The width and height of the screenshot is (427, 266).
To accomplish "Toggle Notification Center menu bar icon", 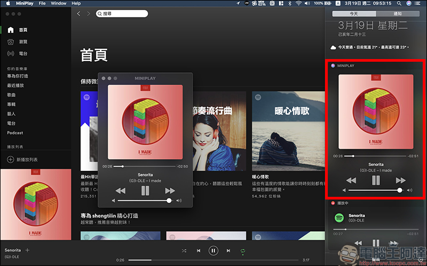I will [417, 3].
